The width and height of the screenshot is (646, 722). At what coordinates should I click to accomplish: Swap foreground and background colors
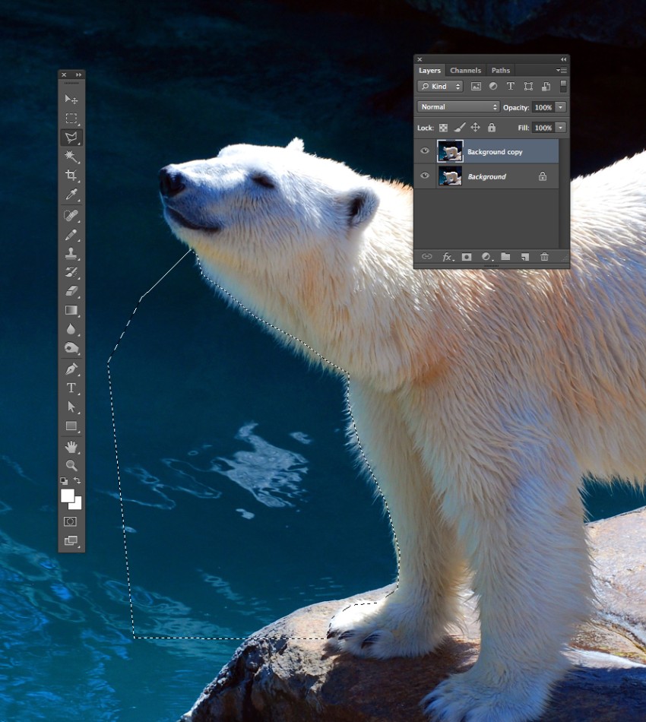[78, 480]
